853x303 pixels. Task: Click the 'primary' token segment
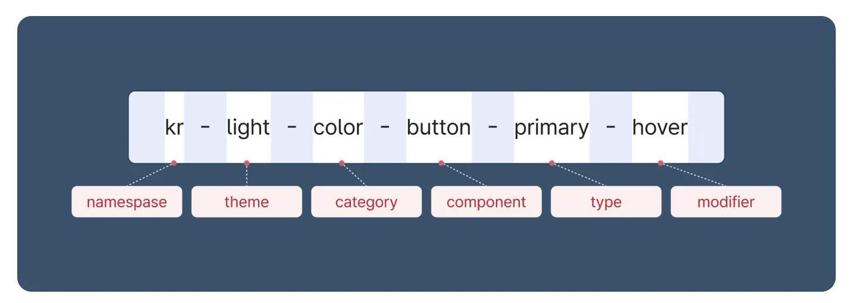coord(551,127)
